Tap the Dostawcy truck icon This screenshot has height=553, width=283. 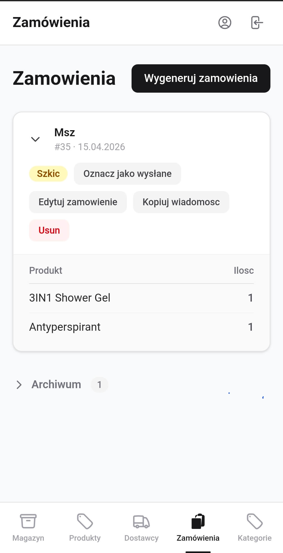(x=141, y=521)
